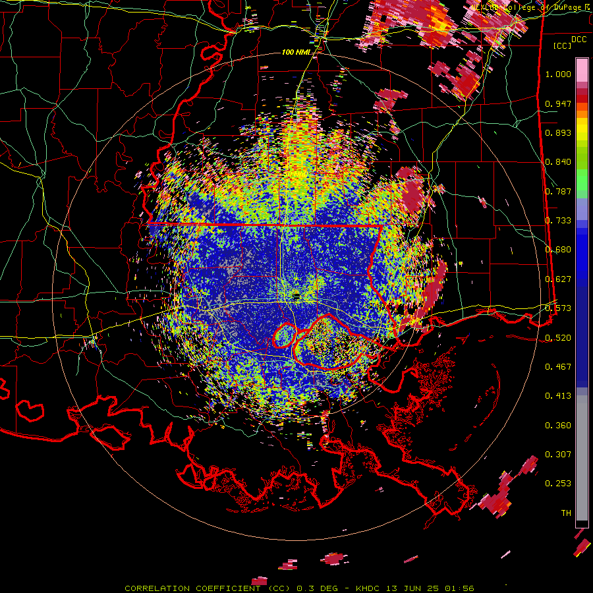This screenshot has width=593, height=593.
Task: Click the 0.467 legend value
Action: pos(558,367)
